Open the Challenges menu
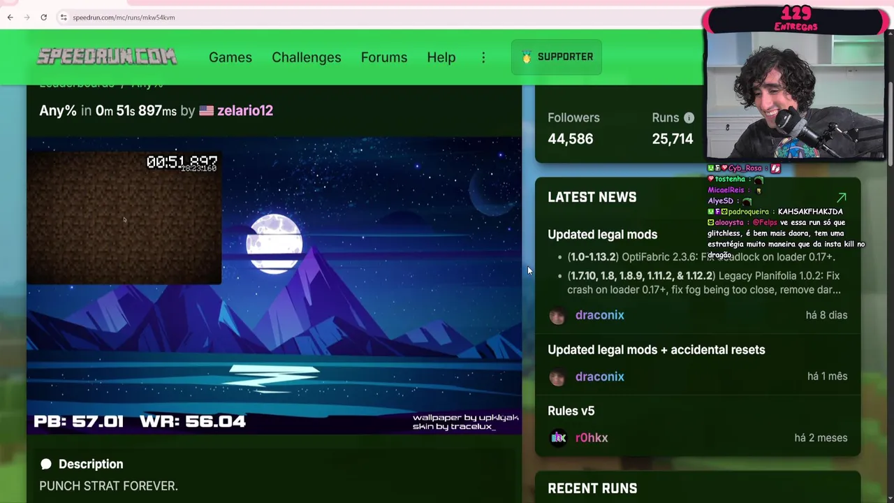This screenshot has height=503, width=894. point(307,57)
